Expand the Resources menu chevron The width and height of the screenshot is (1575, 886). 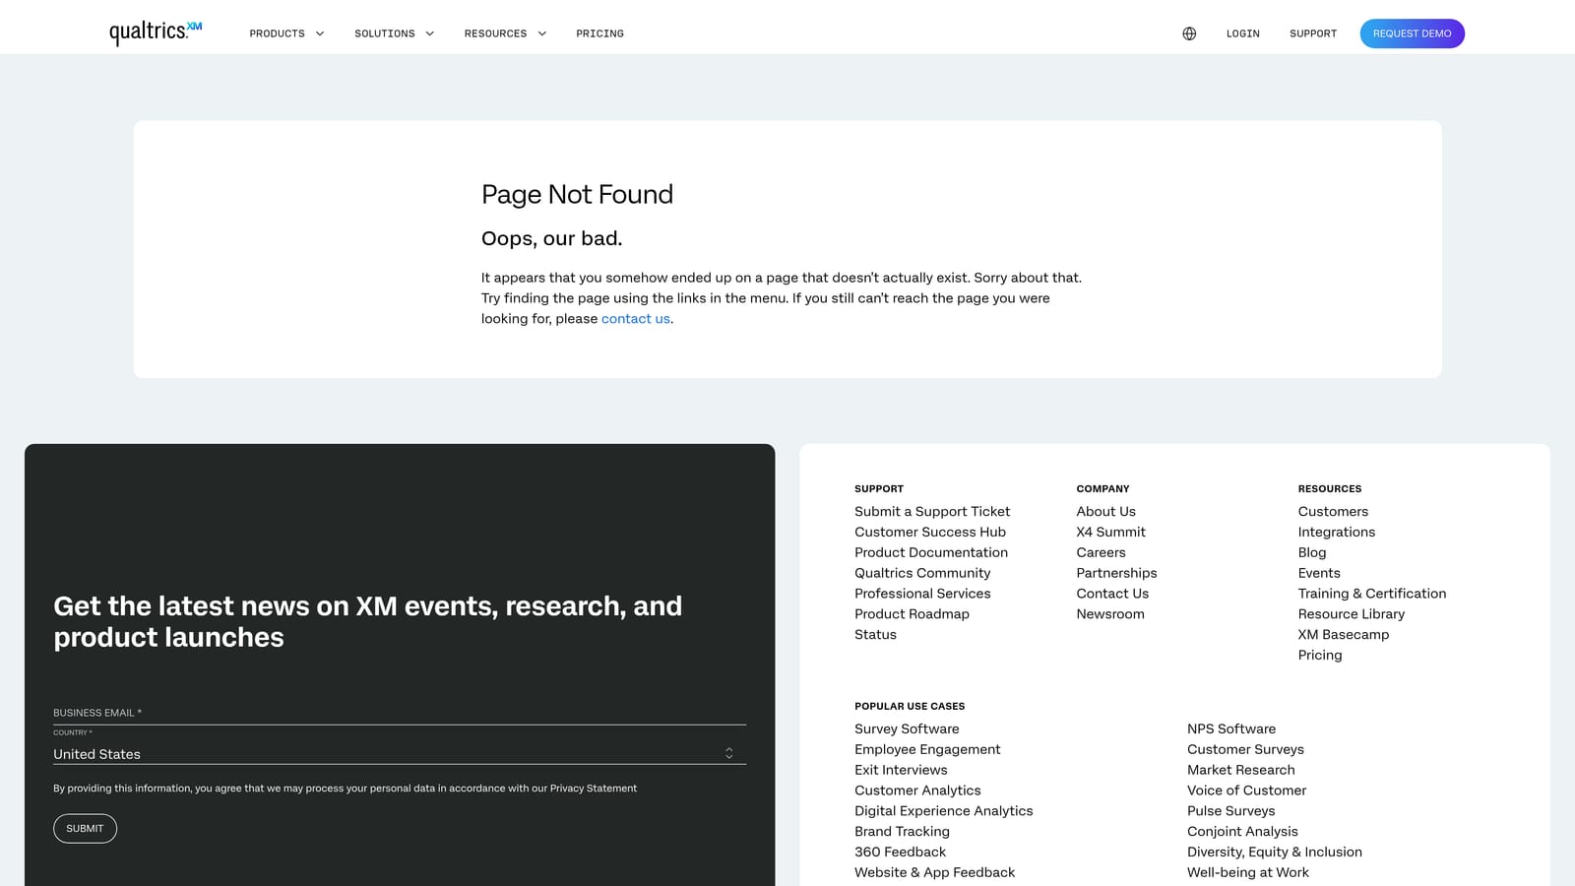[x=541, y=33]
